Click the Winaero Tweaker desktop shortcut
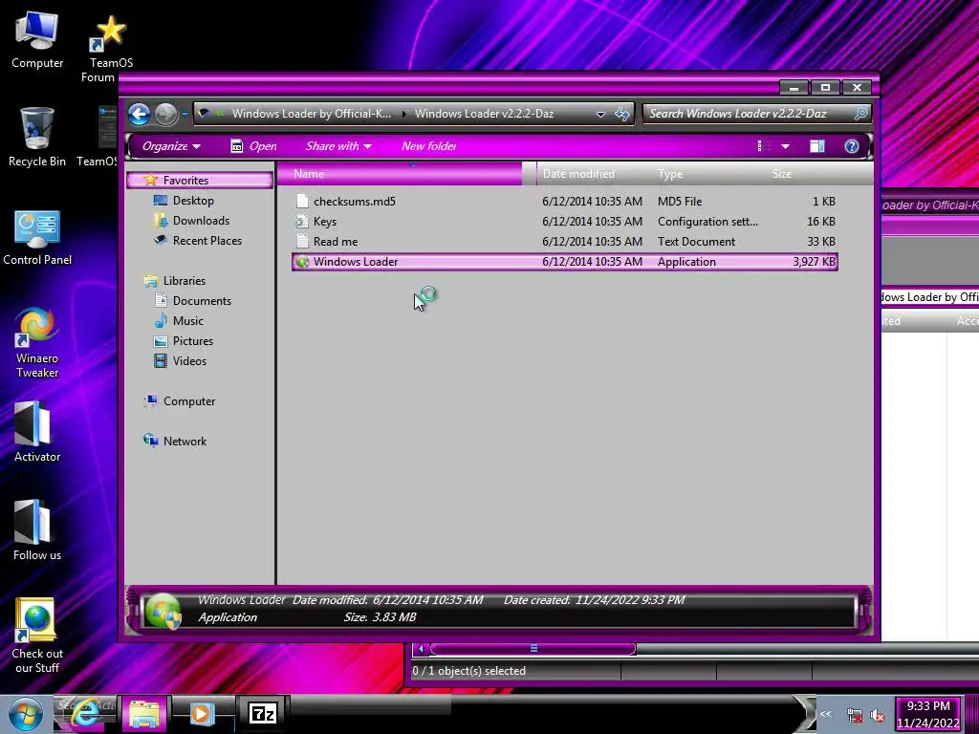Viewport: 979px width, 734px height. tap(37, 343)
